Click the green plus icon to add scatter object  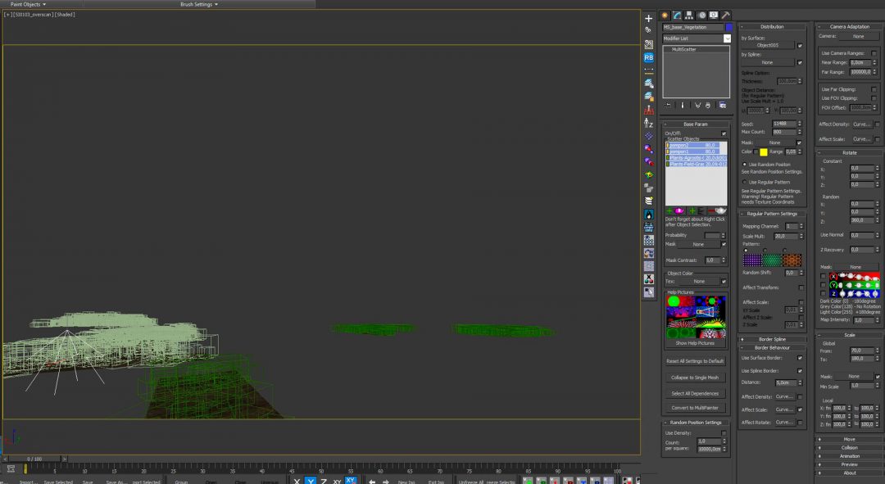(x=668, y=210)
